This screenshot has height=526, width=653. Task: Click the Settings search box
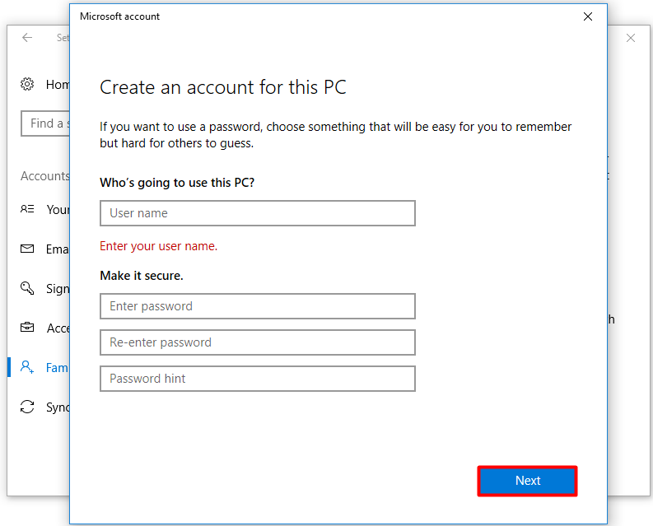(45, 123)
